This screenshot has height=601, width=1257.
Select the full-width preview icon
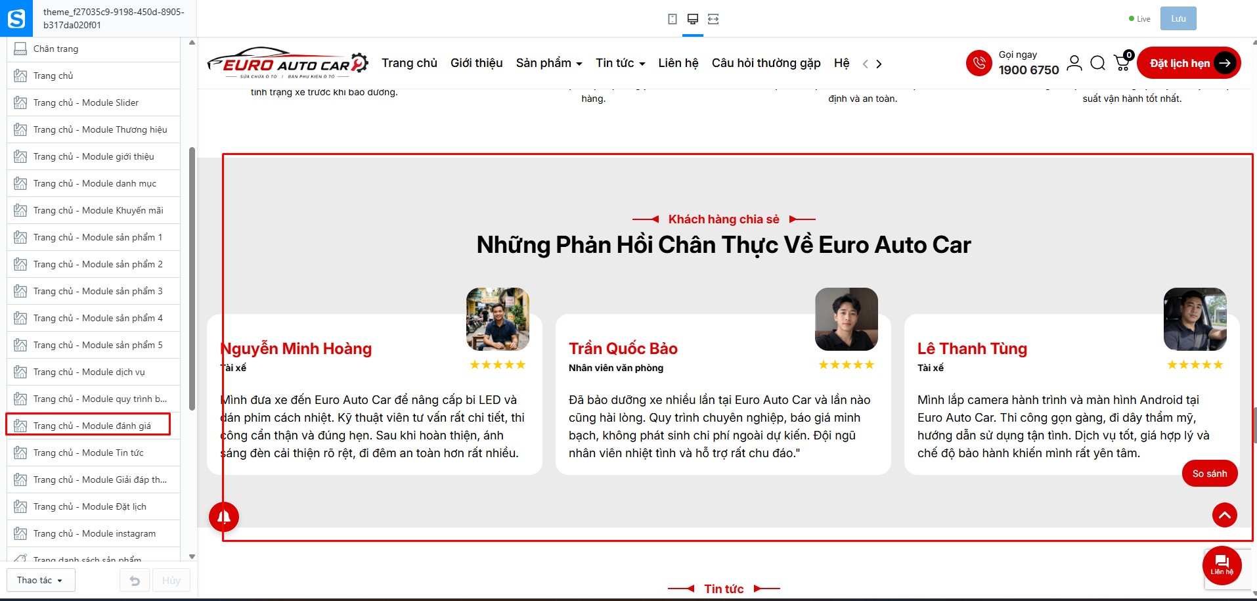713,19
